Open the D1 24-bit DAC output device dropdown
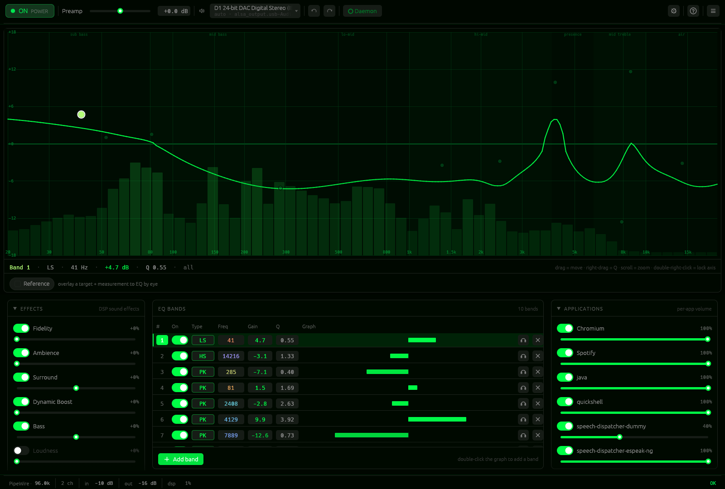Screen dimensions: 725x489 (x=255, y=11)
